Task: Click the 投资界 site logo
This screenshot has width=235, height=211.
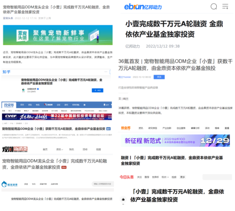Action: pos(9,105)
